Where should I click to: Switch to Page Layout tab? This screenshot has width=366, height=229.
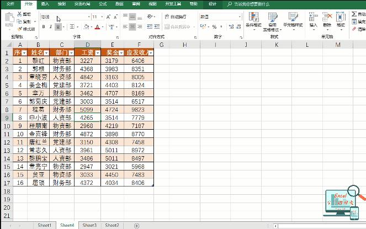click(82, 4)
